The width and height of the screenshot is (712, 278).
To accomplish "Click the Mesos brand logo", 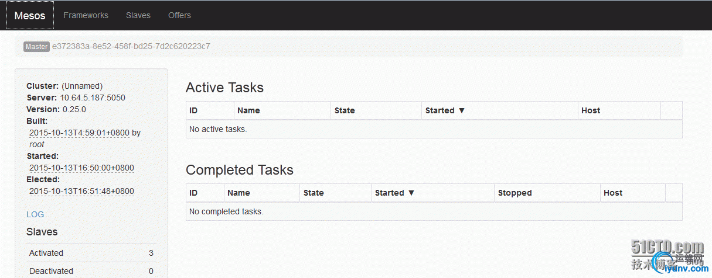I will pyautogui.click(x=30, y=15).
